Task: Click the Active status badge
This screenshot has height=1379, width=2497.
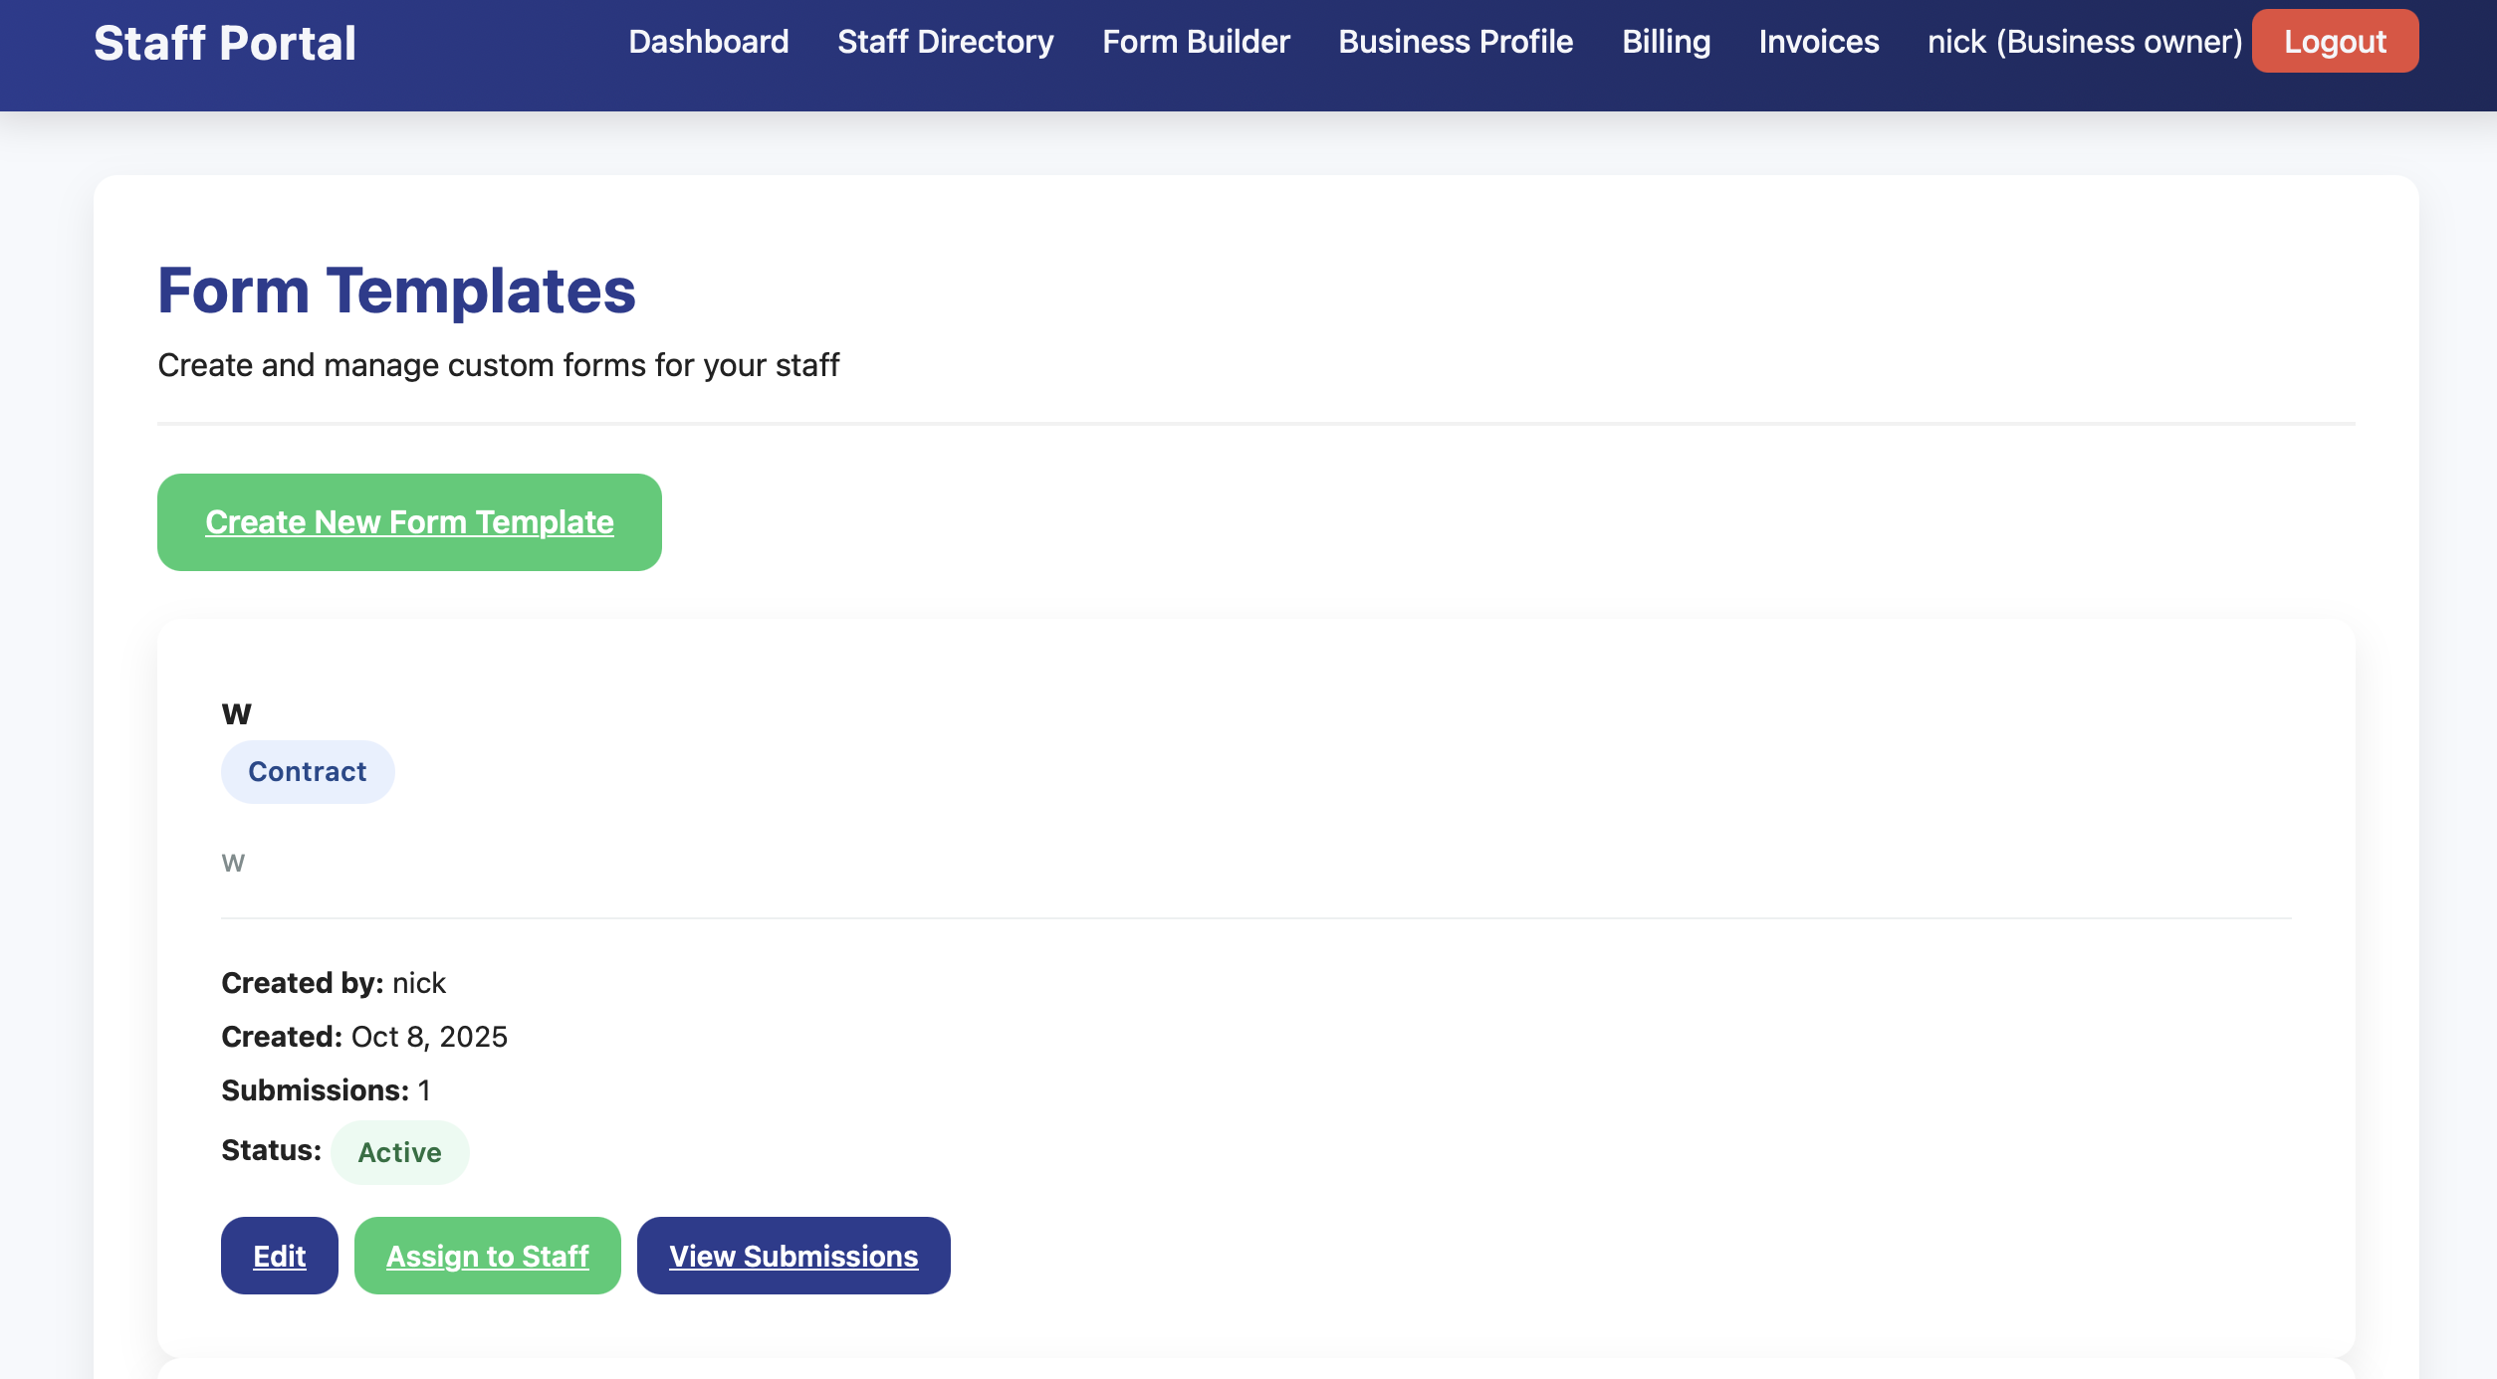Action: (x=399, y=1152)
